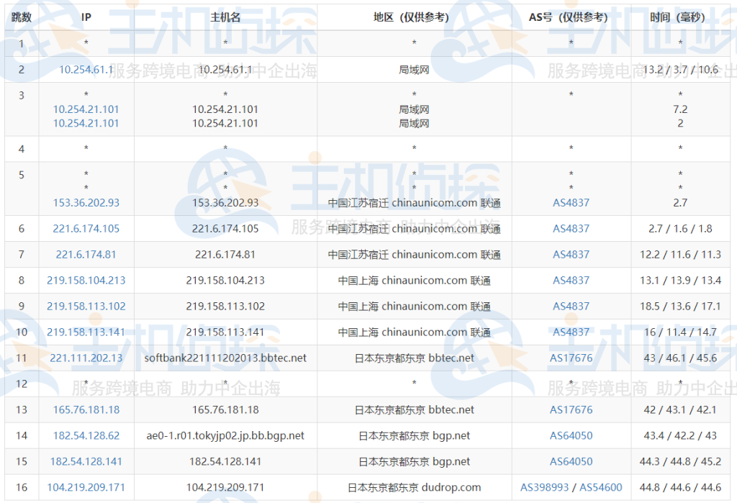Screen dimensions: 737x503
Task: Open the 219.158.104.213 link on hop 8
Action: (86, 280)
